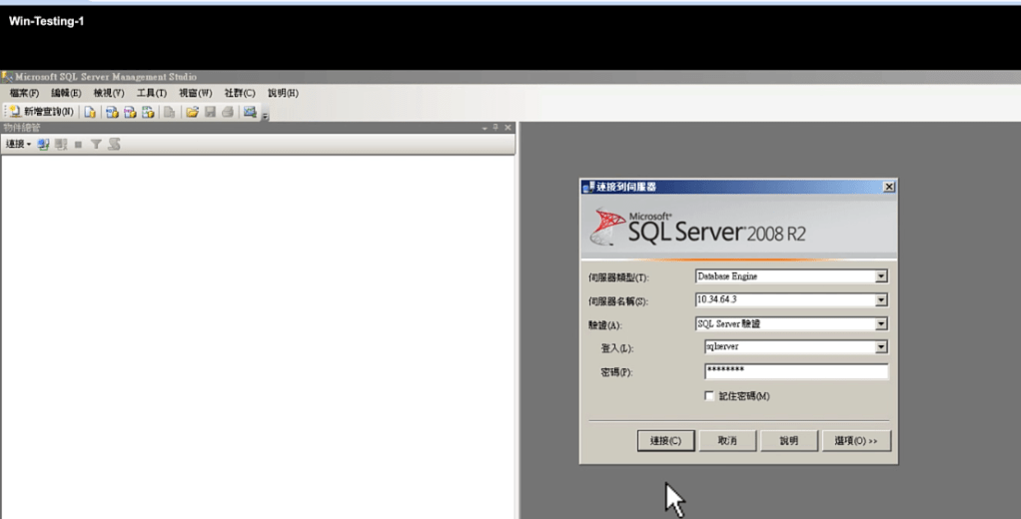Screen dimensions: 1021x519
Task: Click the filter funnel icon in Object Explorer
Action: click(x=96, y=145)
